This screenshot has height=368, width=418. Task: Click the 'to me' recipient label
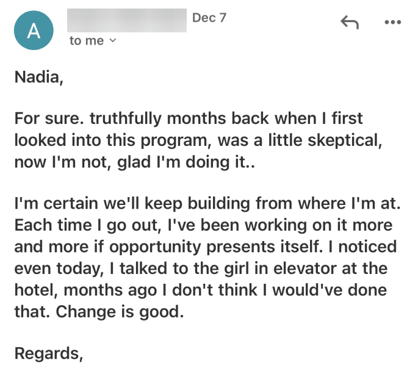[87, 40]
